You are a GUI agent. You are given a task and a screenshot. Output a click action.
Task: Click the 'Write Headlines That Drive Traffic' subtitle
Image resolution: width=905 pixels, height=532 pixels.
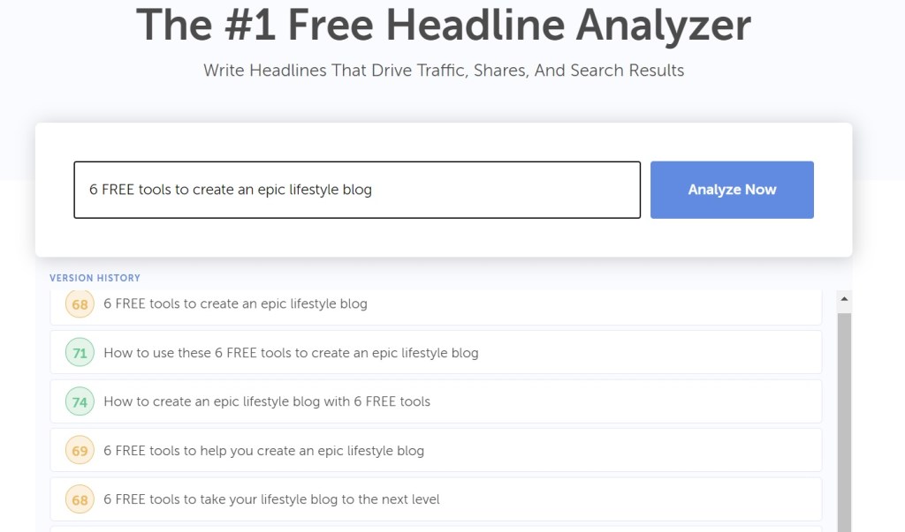(x=444, y=71)
